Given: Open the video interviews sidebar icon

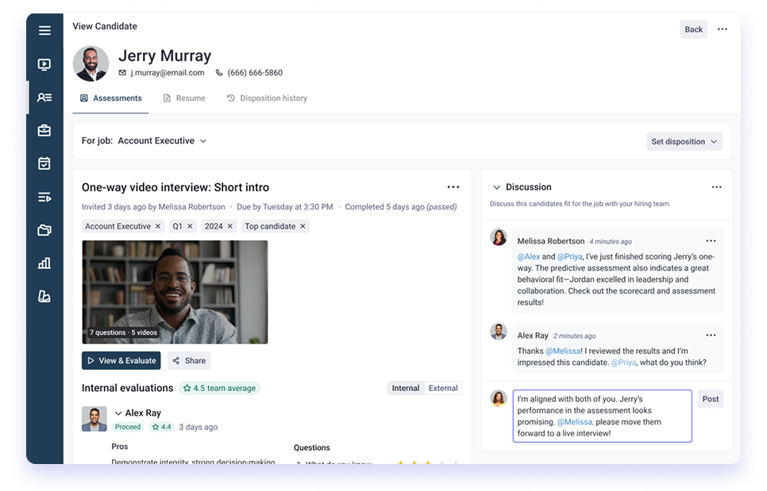Looking at the screenshot, I should point(44,64).
